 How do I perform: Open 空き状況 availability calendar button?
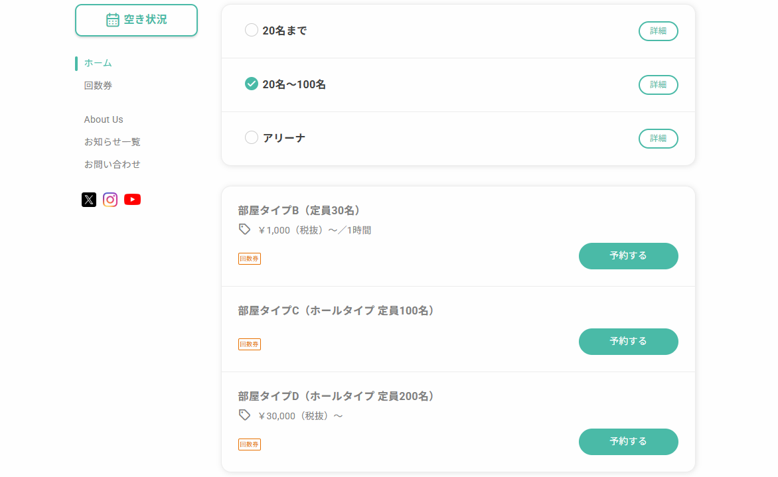(137, 21)
